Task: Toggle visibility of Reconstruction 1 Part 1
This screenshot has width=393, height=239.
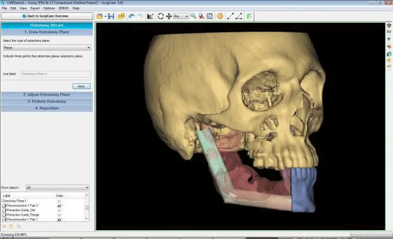Action: click(x=60, y=219)
